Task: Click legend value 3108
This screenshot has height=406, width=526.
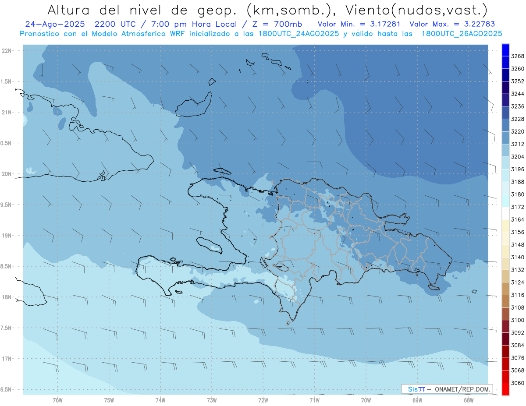Action: tap(518, 307)
